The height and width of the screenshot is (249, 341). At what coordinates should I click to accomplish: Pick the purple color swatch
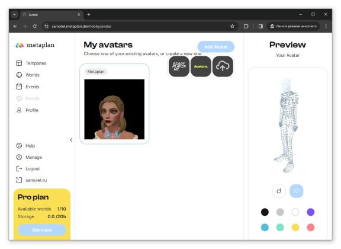click(x=310, y=212)
